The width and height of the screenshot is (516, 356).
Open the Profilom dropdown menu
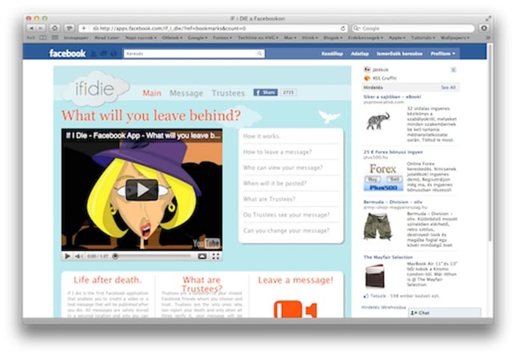[443, 53]
